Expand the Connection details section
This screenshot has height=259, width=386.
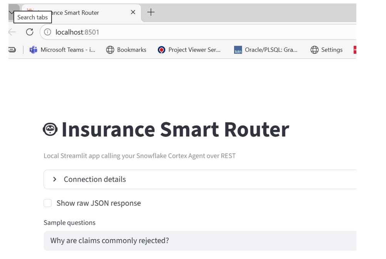click(55, 179)
